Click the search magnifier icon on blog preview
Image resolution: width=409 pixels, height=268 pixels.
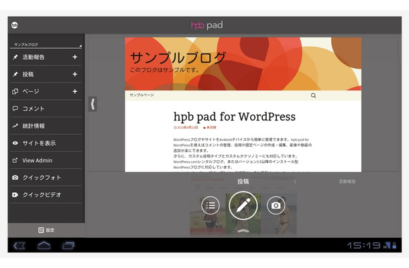(x=313, y=95)
